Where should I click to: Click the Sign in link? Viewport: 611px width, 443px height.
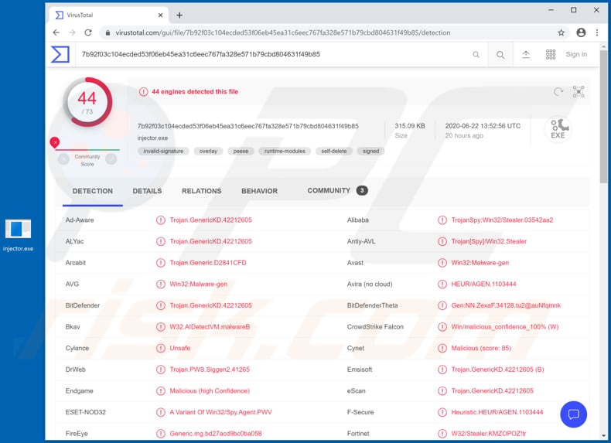576,55
